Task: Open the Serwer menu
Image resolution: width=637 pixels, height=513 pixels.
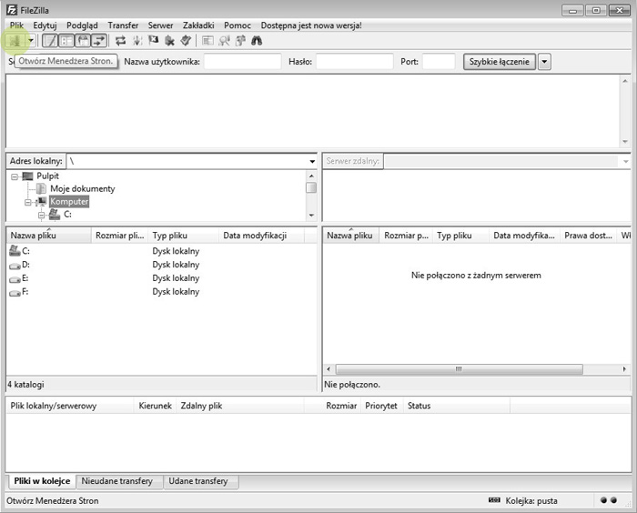Action: tap(160, 25)
